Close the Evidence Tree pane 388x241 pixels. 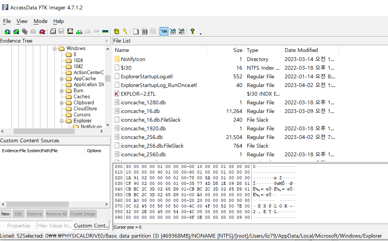click(107, 41)
